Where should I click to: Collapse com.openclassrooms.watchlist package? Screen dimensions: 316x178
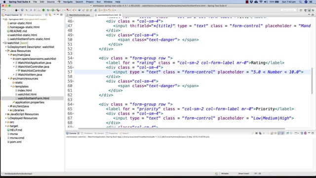(11, 59)
